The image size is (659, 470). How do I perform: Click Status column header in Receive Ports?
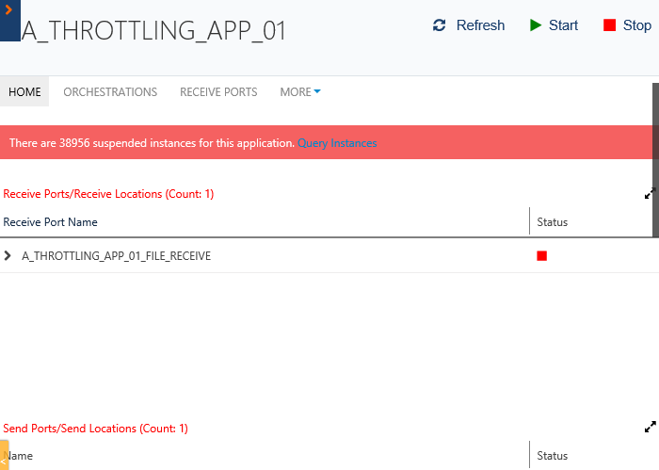(x=552, y=222)
